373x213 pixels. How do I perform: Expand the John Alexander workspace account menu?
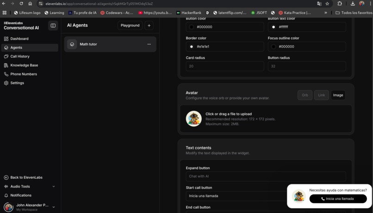30,207
